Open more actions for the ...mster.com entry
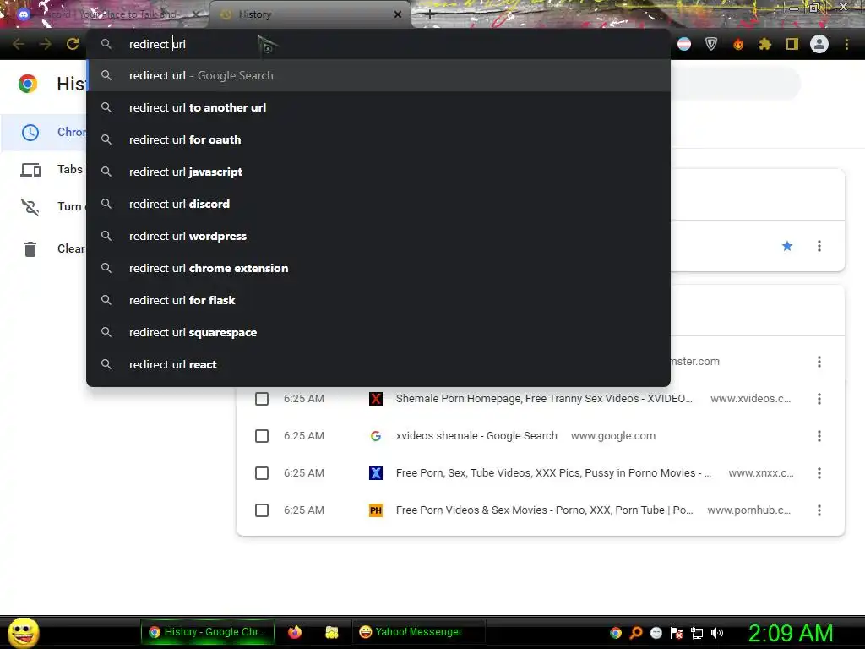Screen dimensions: 865x649 point(819,362)
